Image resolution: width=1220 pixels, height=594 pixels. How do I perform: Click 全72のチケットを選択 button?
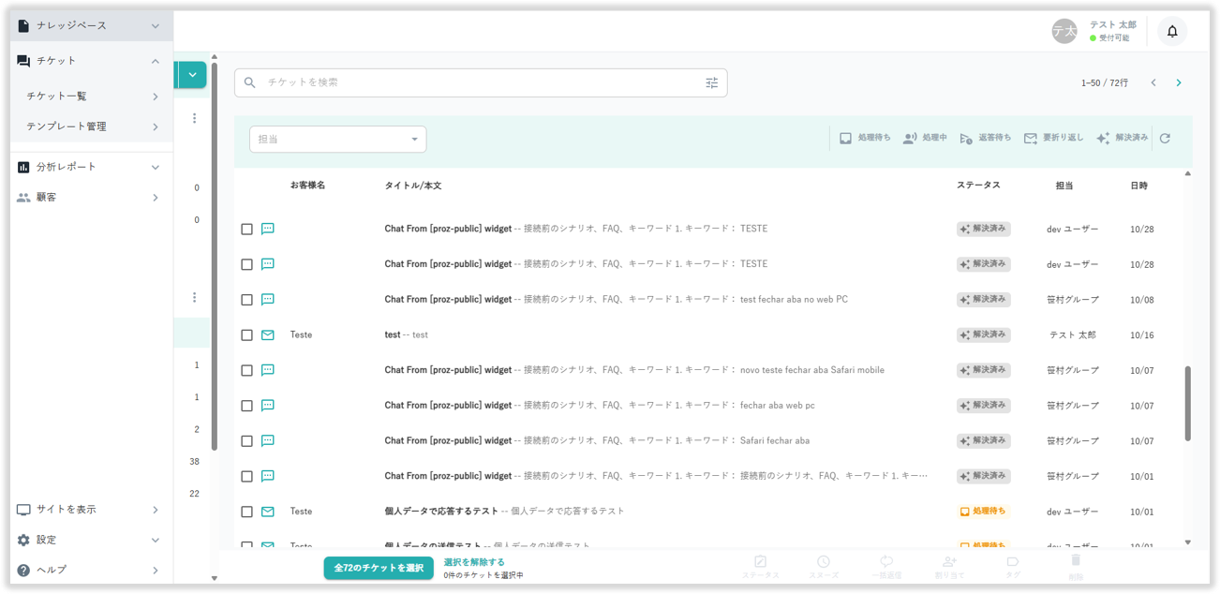click(x=379, y=568)
